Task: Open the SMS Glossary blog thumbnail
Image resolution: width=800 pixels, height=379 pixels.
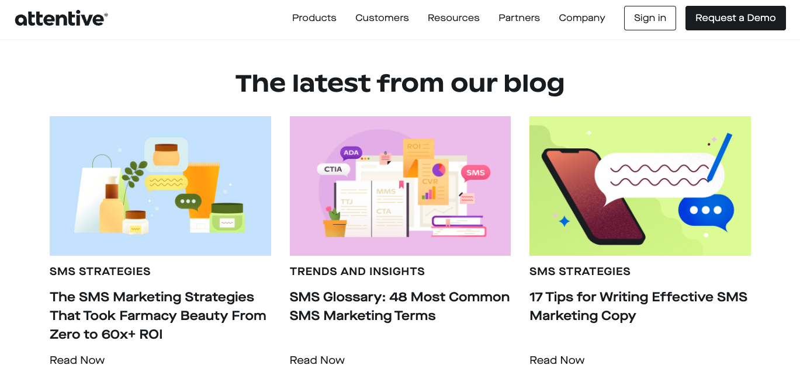Action: point(400,186)
